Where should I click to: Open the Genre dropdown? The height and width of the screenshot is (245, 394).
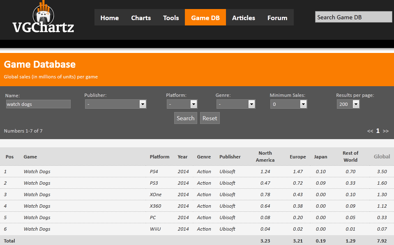tap(235, 104)
